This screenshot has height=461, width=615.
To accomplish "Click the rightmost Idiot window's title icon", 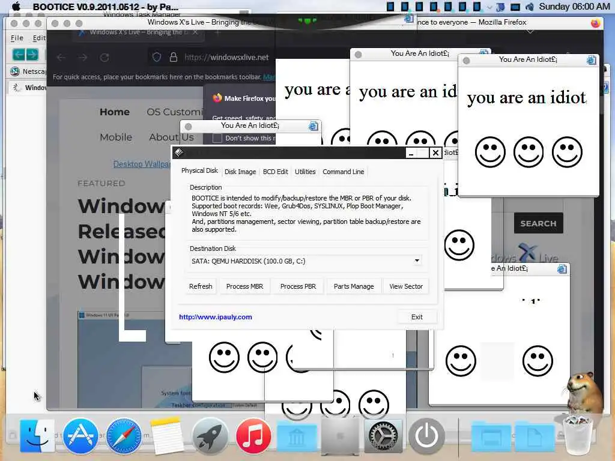I will (592, 59).
